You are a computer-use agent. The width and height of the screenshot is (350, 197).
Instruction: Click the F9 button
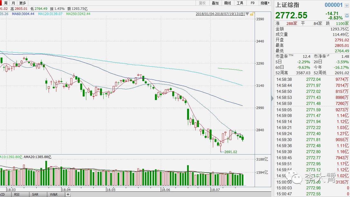point(252,3)
